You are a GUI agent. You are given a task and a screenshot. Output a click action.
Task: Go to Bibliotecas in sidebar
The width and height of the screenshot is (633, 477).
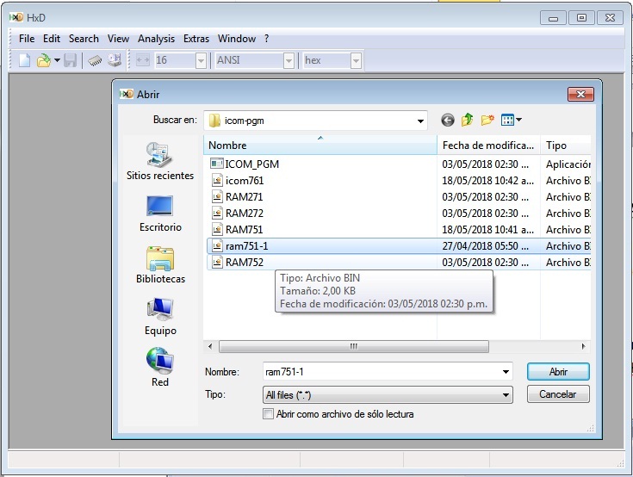pyautogui.click(x=160, y=264)
